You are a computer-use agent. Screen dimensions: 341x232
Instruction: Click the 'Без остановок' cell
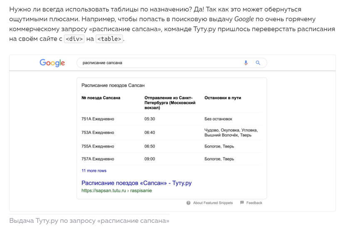click(218, 119)
